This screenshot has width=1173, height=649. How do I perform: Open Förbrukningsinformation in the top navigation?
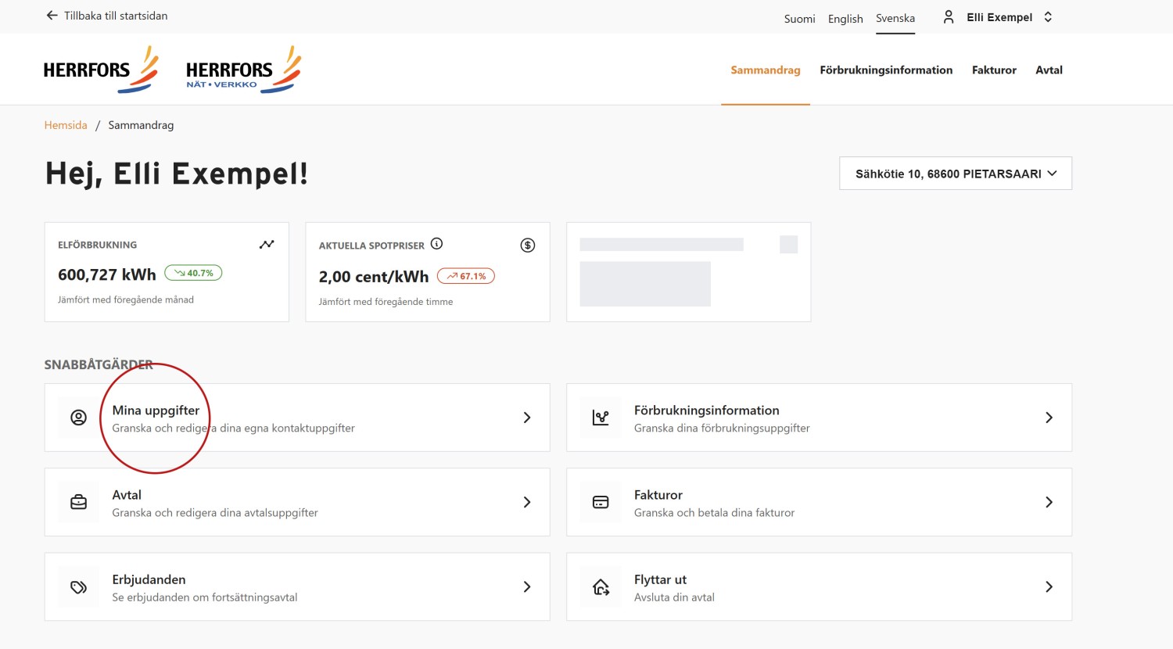pyautogui.click(x=886, y=70)
